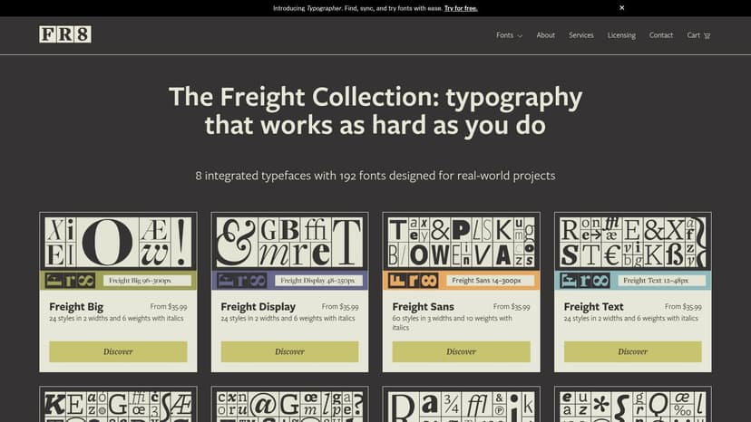The image size is (751, 422).
Task: Click the Freight Sans card title
Action: pyautogui.click(x=423, y=307)
